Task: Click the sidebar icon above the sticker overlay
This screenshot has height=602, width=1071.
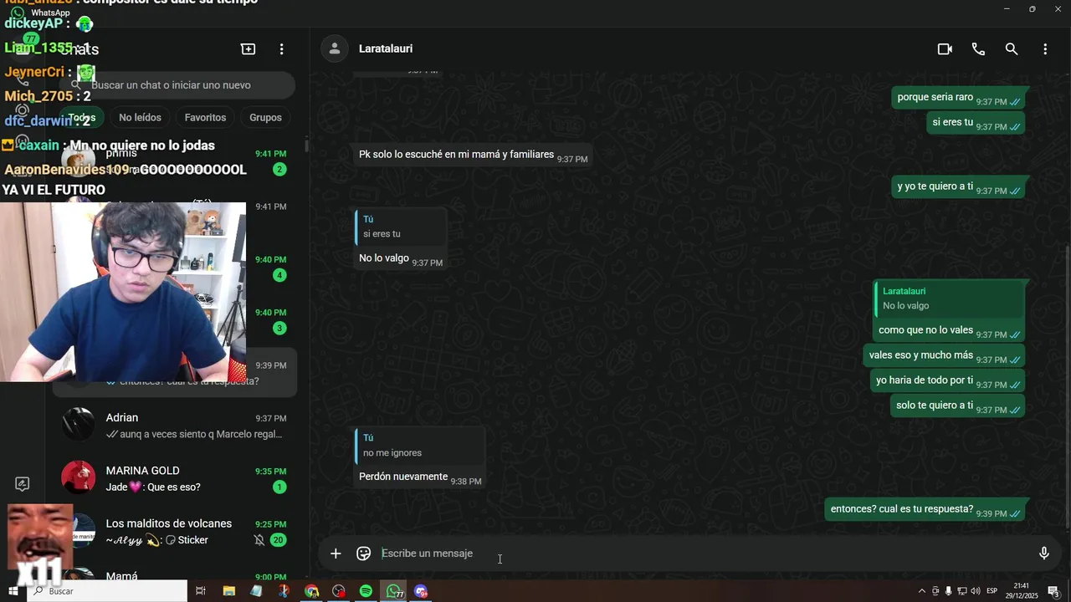Action: [x=23, y=484]
